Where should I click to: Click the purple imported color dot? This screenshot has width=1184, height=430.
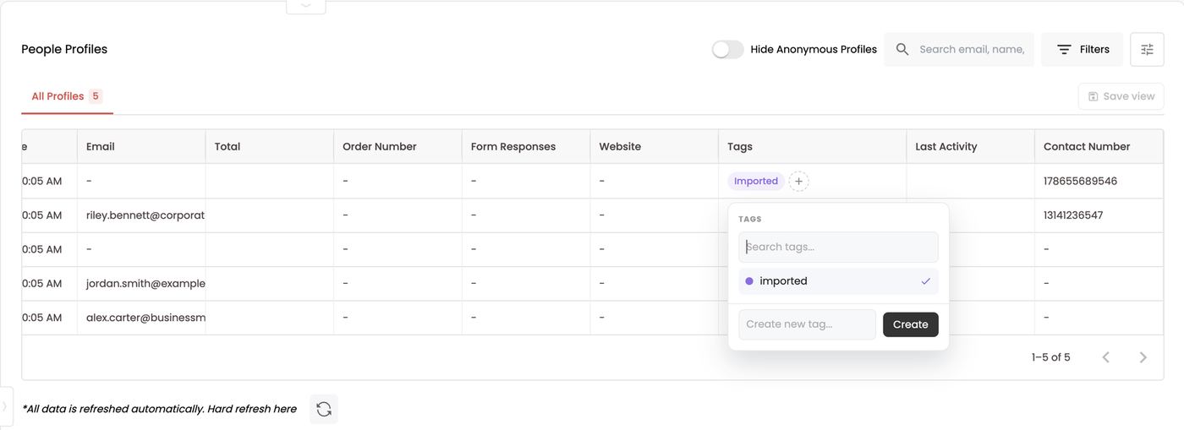(749, 281)
